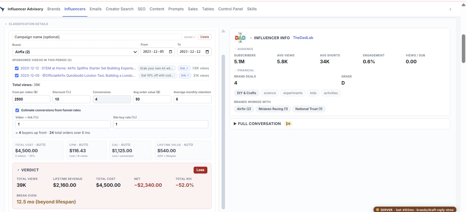Click the Delete campaign button

coord(204,37)
